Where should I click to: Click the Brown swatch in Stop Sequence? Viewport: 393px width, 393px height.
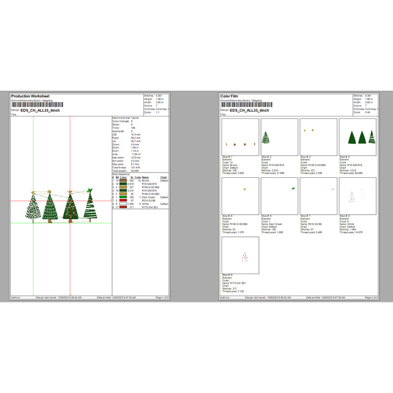(x=124, y=181)
